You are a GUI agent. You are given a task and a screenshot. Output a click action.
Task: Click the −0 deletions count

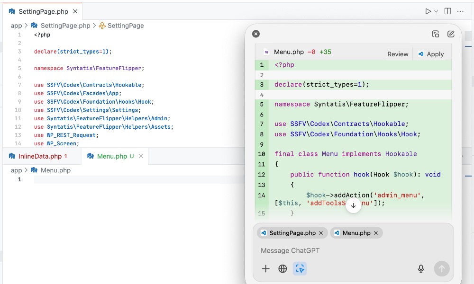coord(311,52)
